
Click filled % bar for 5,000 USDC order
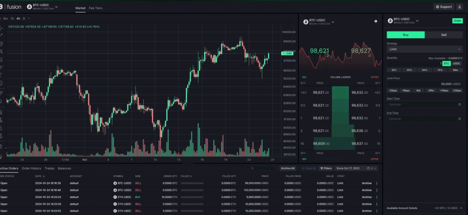point(192,197)
